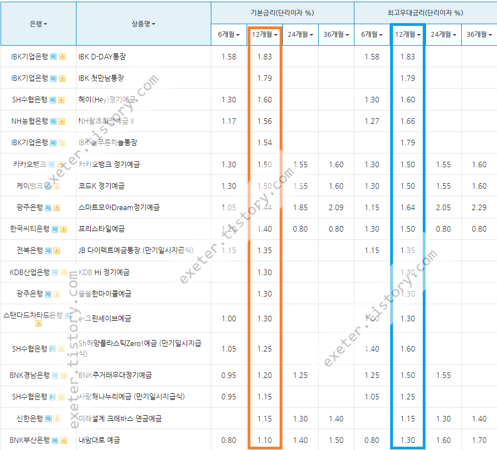497x450 pixels.
Task: Click the 1.44 rate for 광주은행
Action: 264,207
